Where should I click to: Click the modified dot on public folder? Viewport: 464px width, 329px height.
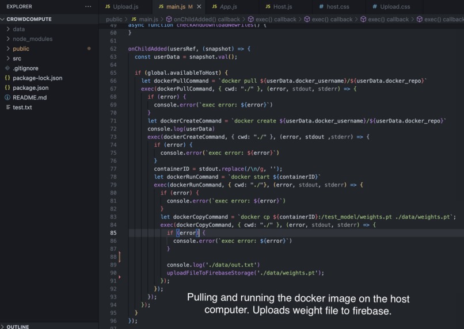pyautogui.click(x=89, y=48)
